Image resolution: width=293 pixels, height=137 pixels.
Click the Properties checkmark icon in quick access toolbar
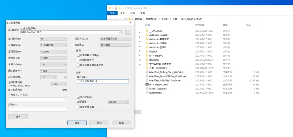(x=116, y=8)
